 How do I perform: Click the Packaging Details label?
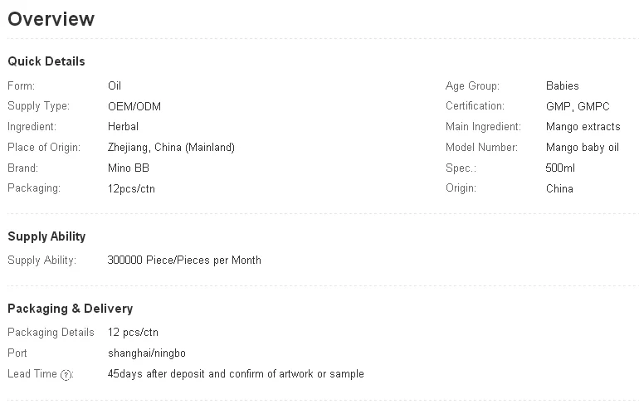point(51,333)
